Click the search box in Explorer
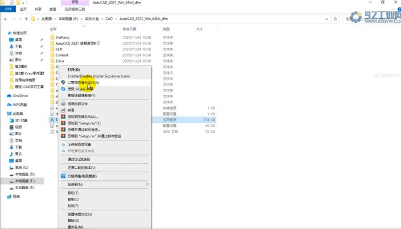The width and height of the screenshot is (401, 229). click(x=371, y=19)
